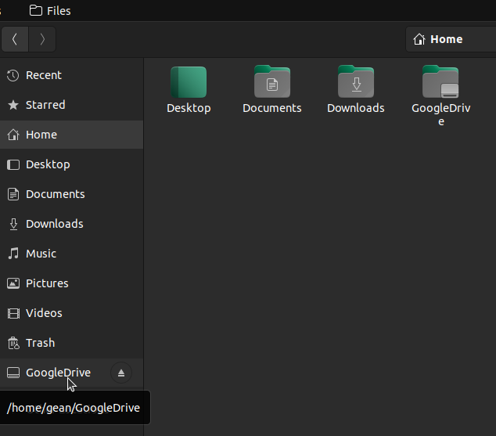The height and width of the screenshot is (436, 496).
Task: Click the star icon beside Starred
Action: click(13, 105)
